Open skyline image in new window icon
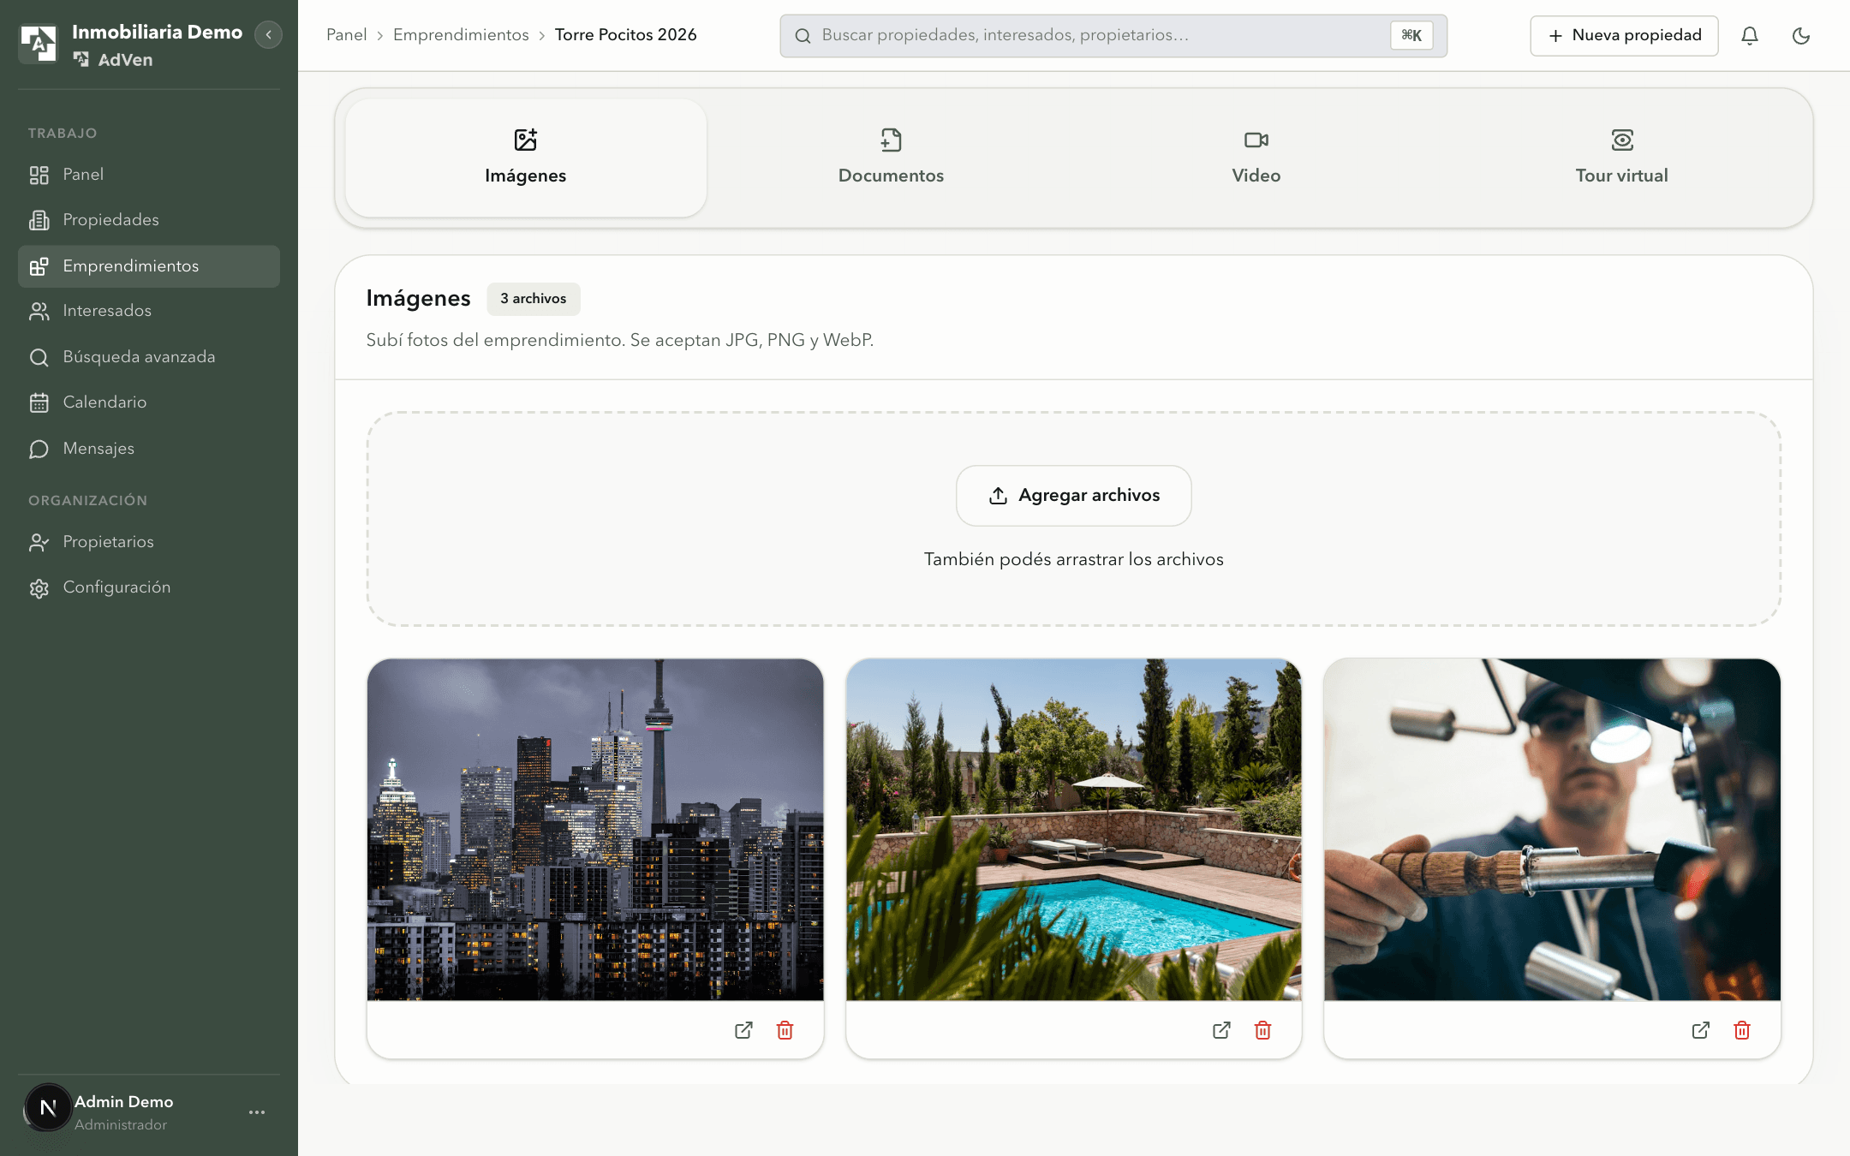The width and height of the screenshot is (1850, 1156). point(743,1030)
